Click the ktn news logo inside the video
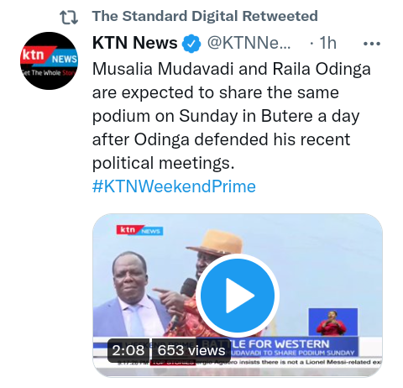 point(139,230)
